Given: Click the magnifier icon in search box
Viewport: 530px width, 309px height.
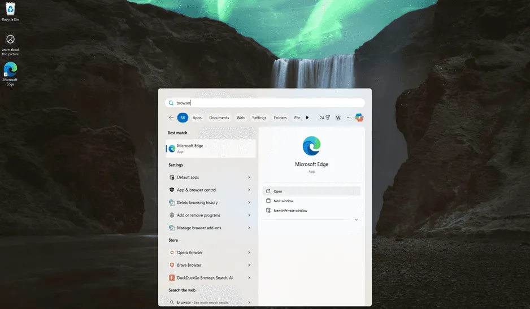Looking at the screenshot, I should 171,103.
